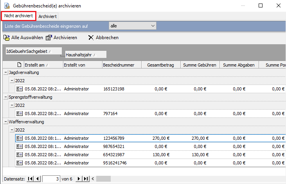Collapse 2022 under Waffenverwaltung

point(12,130)
